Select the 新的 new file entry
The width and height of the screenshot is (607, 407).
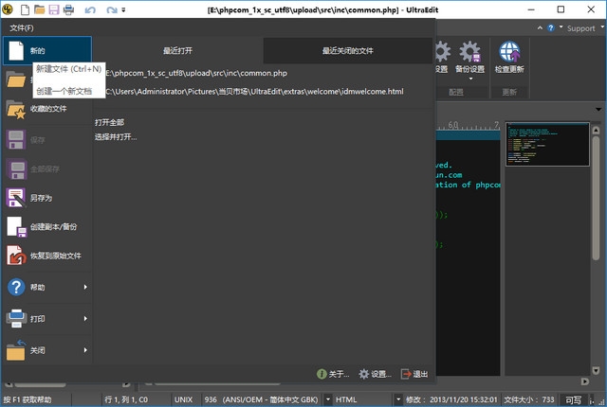(x=47, y=50)
